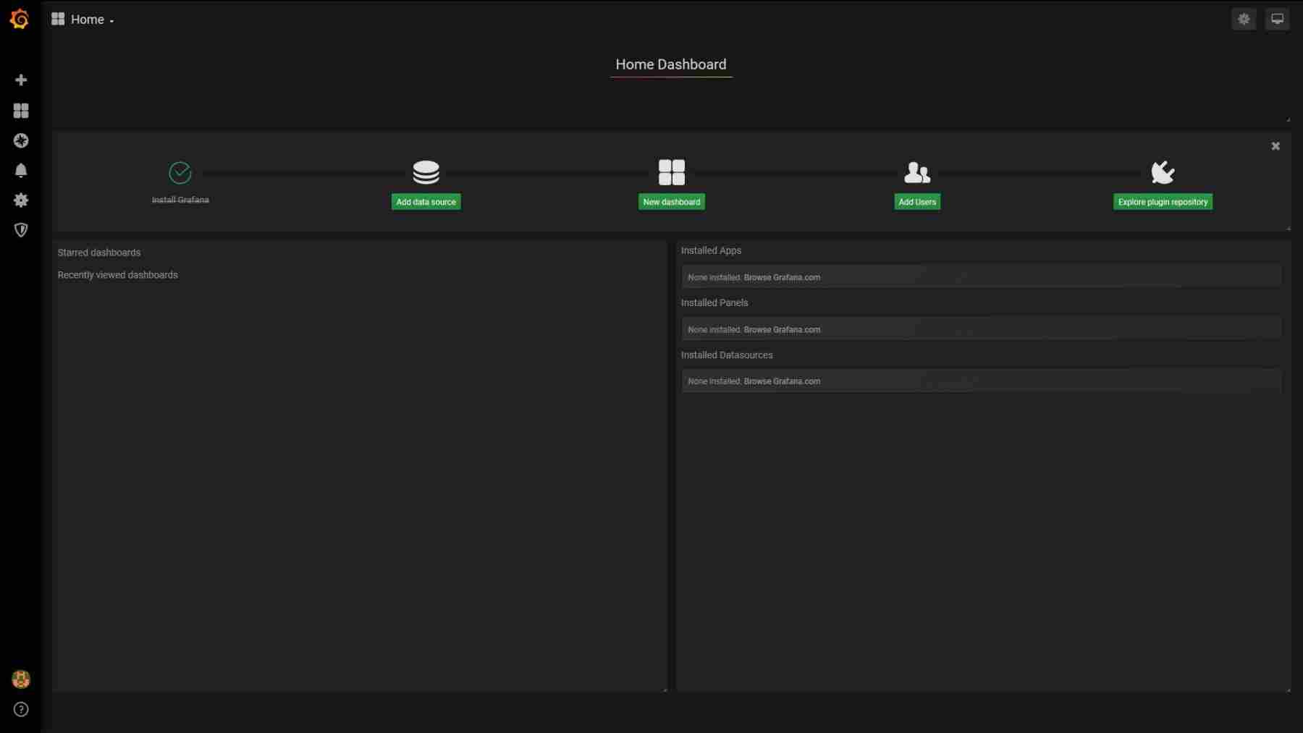Viewport: 1303px width, 733px height.
Task: Open Browse Grafana.com link under Installed Panels
Action: [781, 329]
